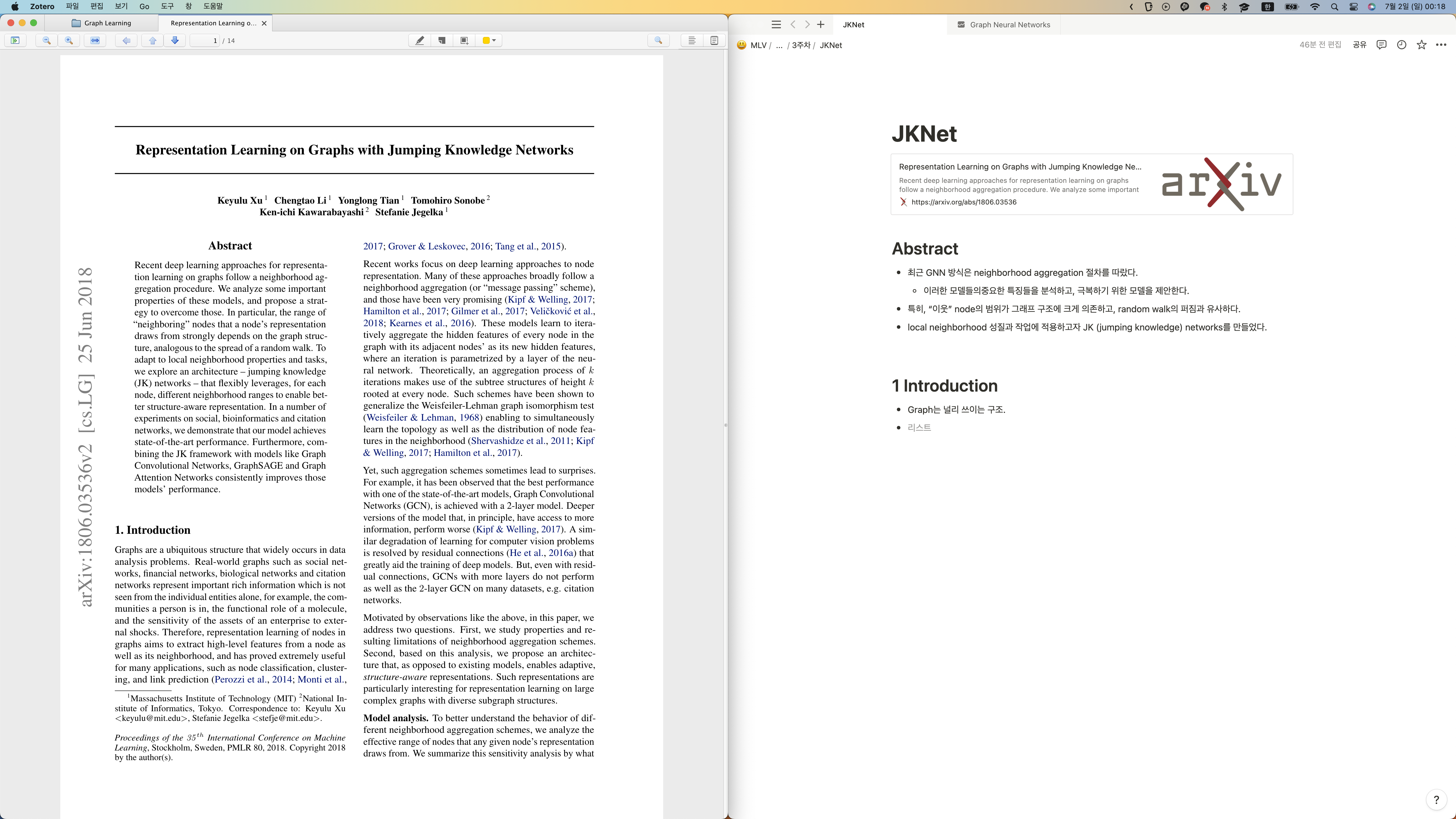This screenshot has height=819, width=1456.
Task: Open Find in PDF search
Action: (659, 40)
